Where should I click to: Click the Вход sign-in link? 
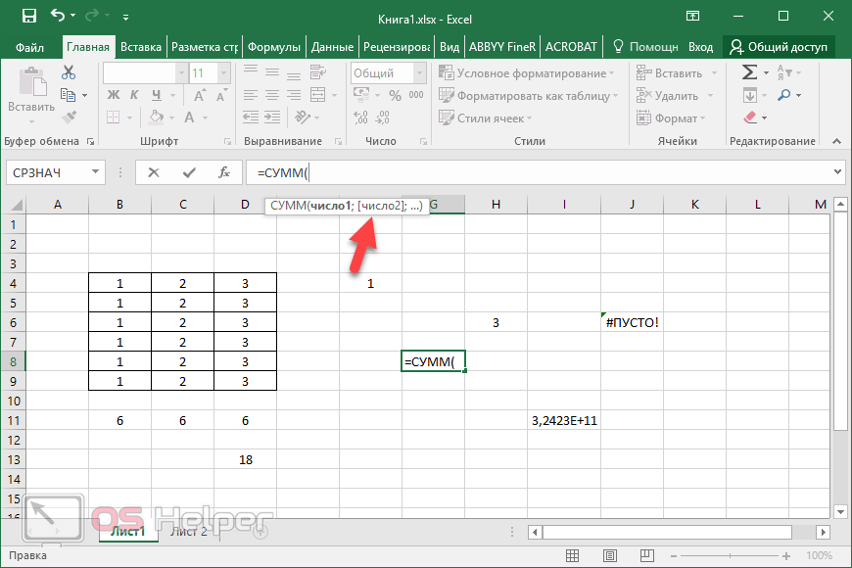coord(700,46)
